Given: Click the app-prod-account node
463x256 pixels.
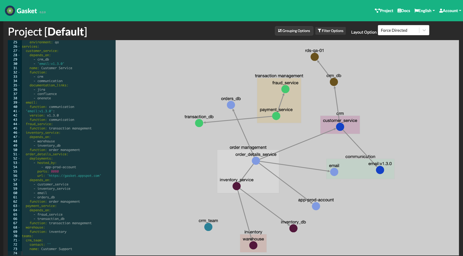Looking at the screenshot, I should (x=316, y=206).
